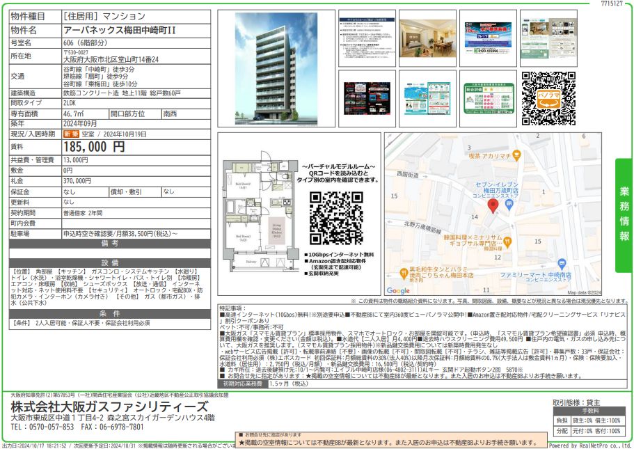
Task: Select the green 業務情報 side tab
Action: coord(624,215)
